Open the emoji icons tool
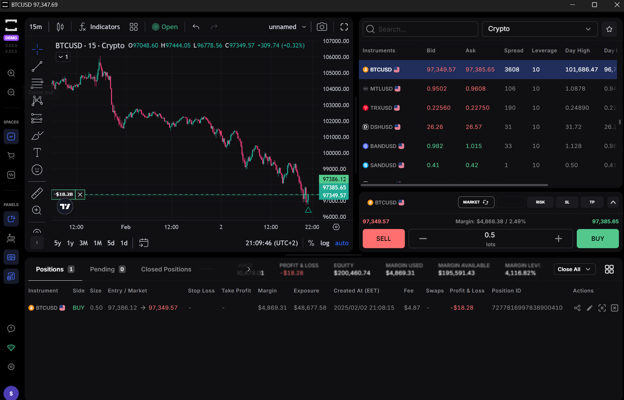This screenshot has width=624, height=400. 37,170
